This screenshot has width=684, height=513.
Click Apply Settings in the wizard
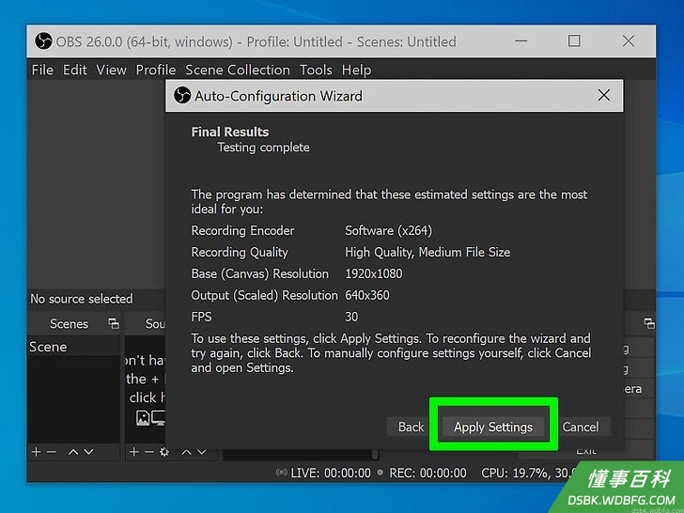[x=493, y=427]
